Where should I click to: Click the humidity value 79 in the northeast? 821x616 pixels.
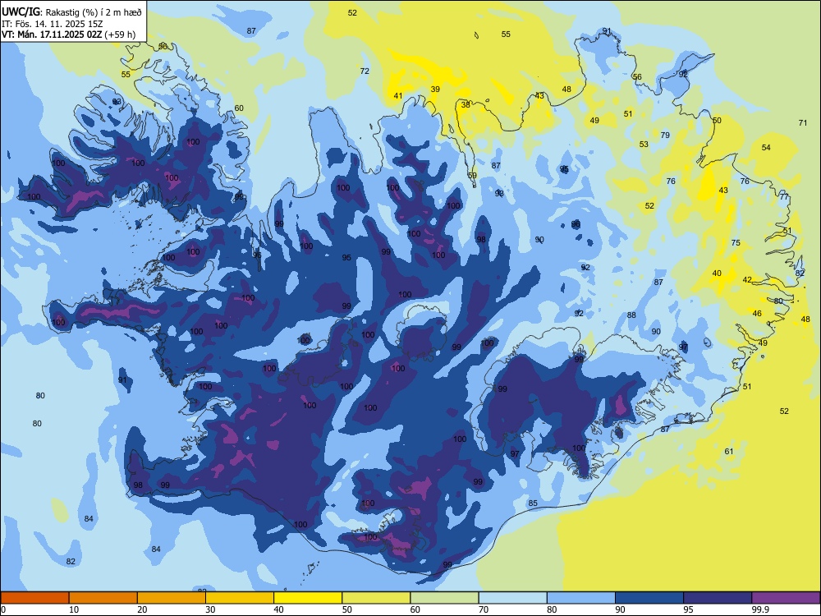665,136
